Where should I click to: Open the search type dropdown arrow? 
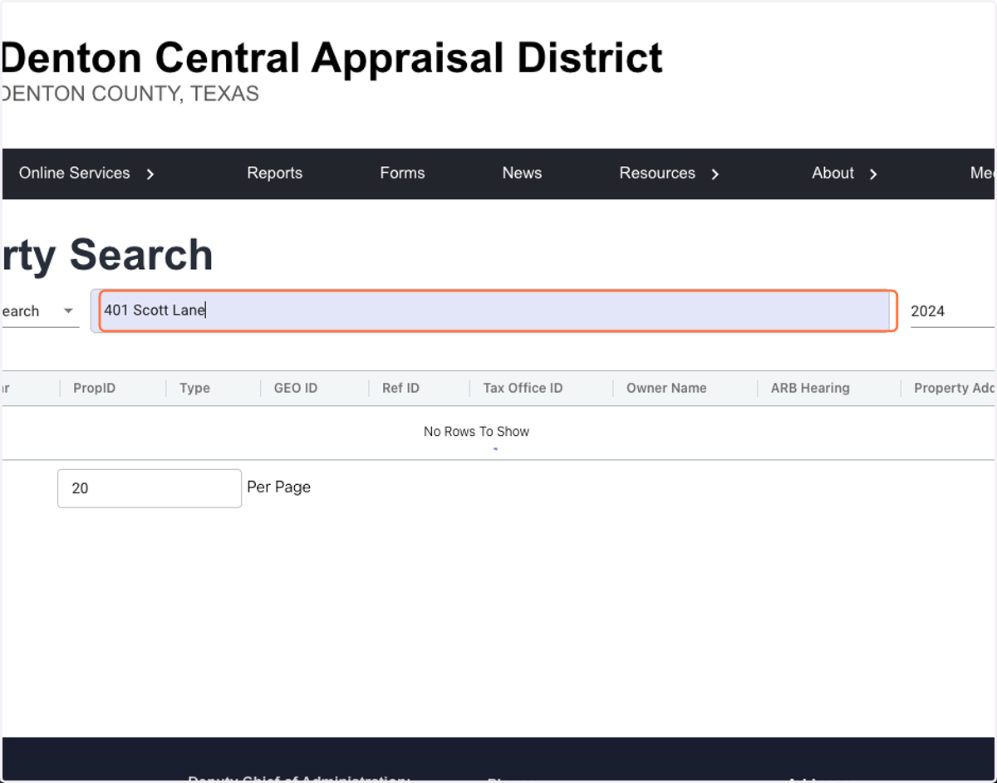pyautogui.click(x=68, y=311)
